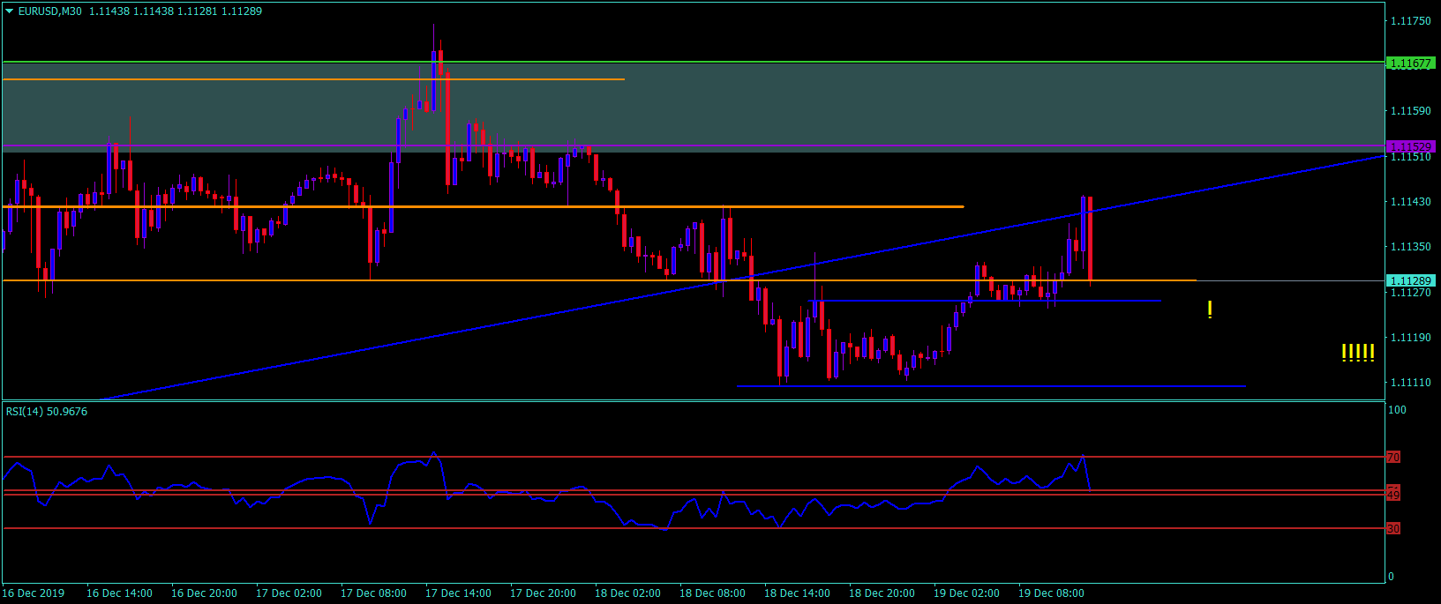
Task: Click the small arrow icon before EURUSD,M30
Action: 10,11
